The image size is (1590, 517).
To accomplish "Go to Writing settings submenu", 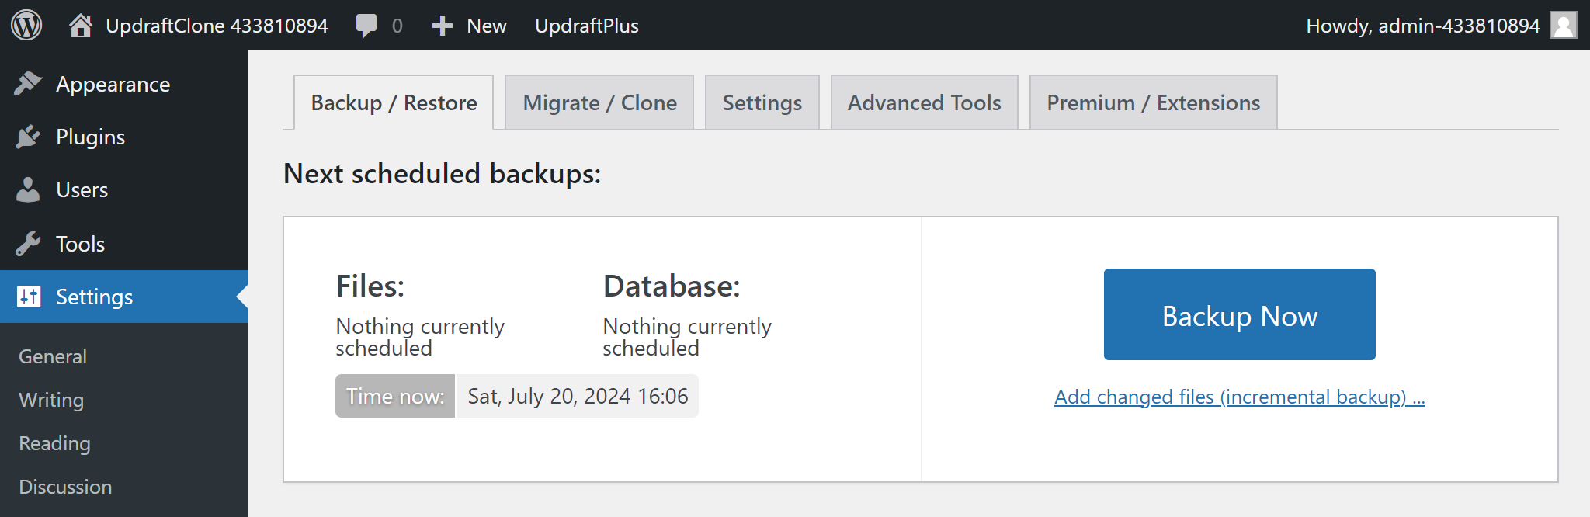I will [51, 400].
